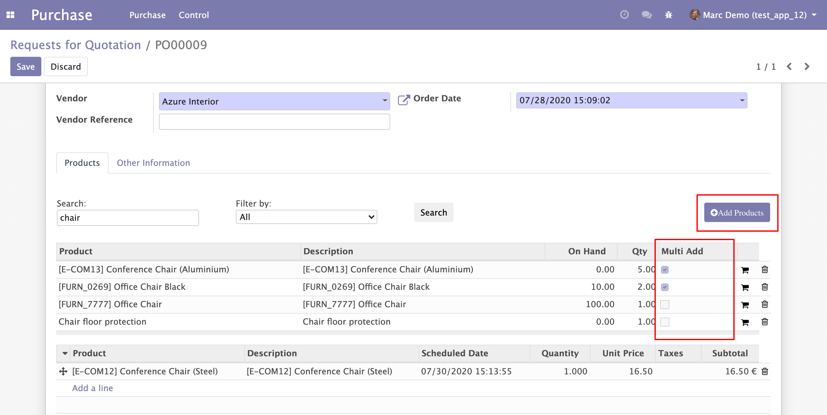Check Multi Add for Chair floor protection
The width and height of the screenshot is (827, 415).
665,322
